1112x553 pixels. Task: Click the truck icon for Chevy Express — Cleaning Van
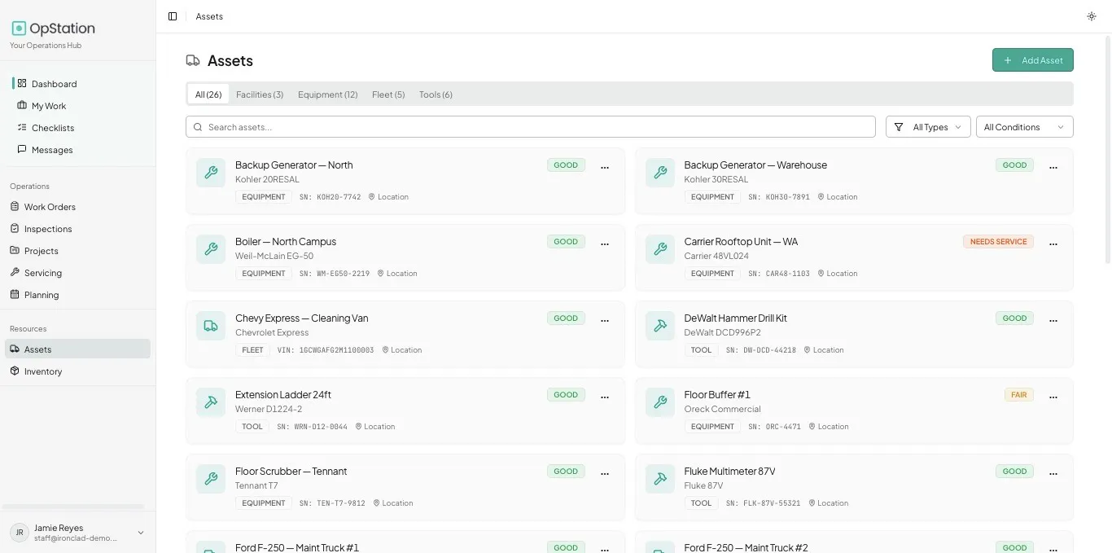click(x=211, y=326)
